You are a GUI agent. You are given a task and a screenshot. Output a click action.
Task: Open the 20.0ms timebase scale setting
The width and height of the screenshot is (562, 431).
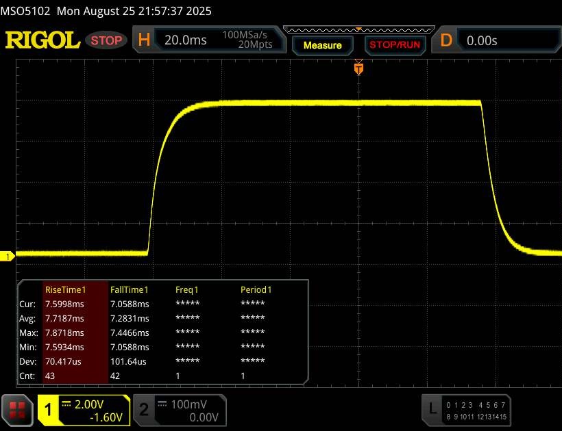[186, 40]
